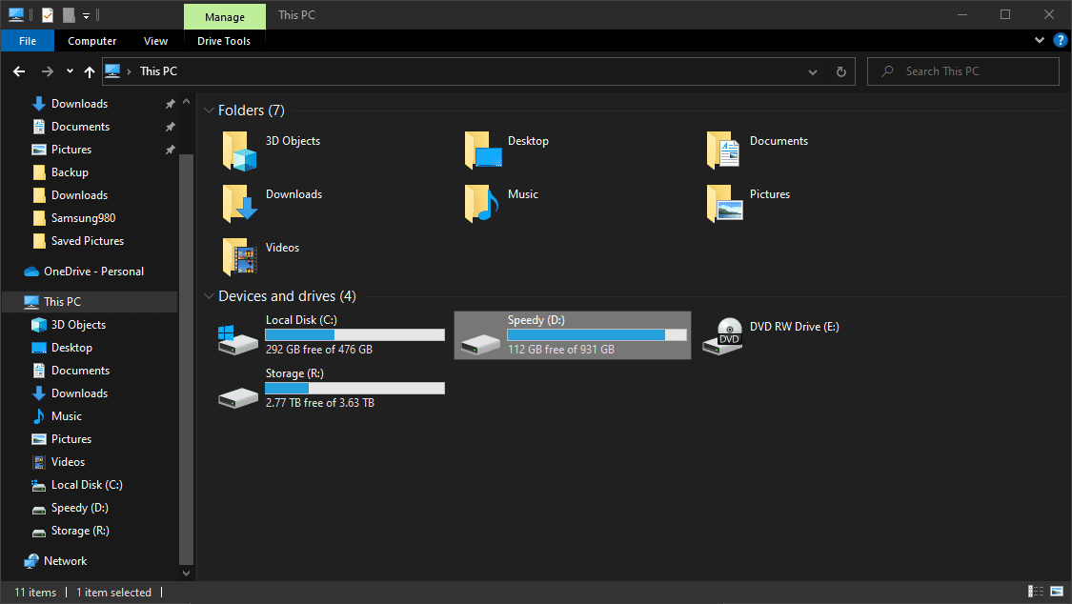
Task: Unpin Downloads from Quick access
Action: [170, 104]
